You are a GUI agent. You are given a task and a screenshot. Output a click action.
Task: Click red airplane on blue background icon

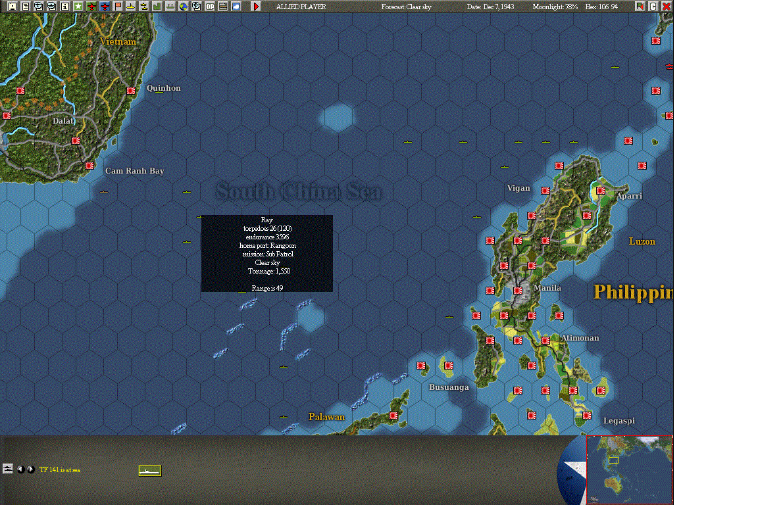(105, 7)
